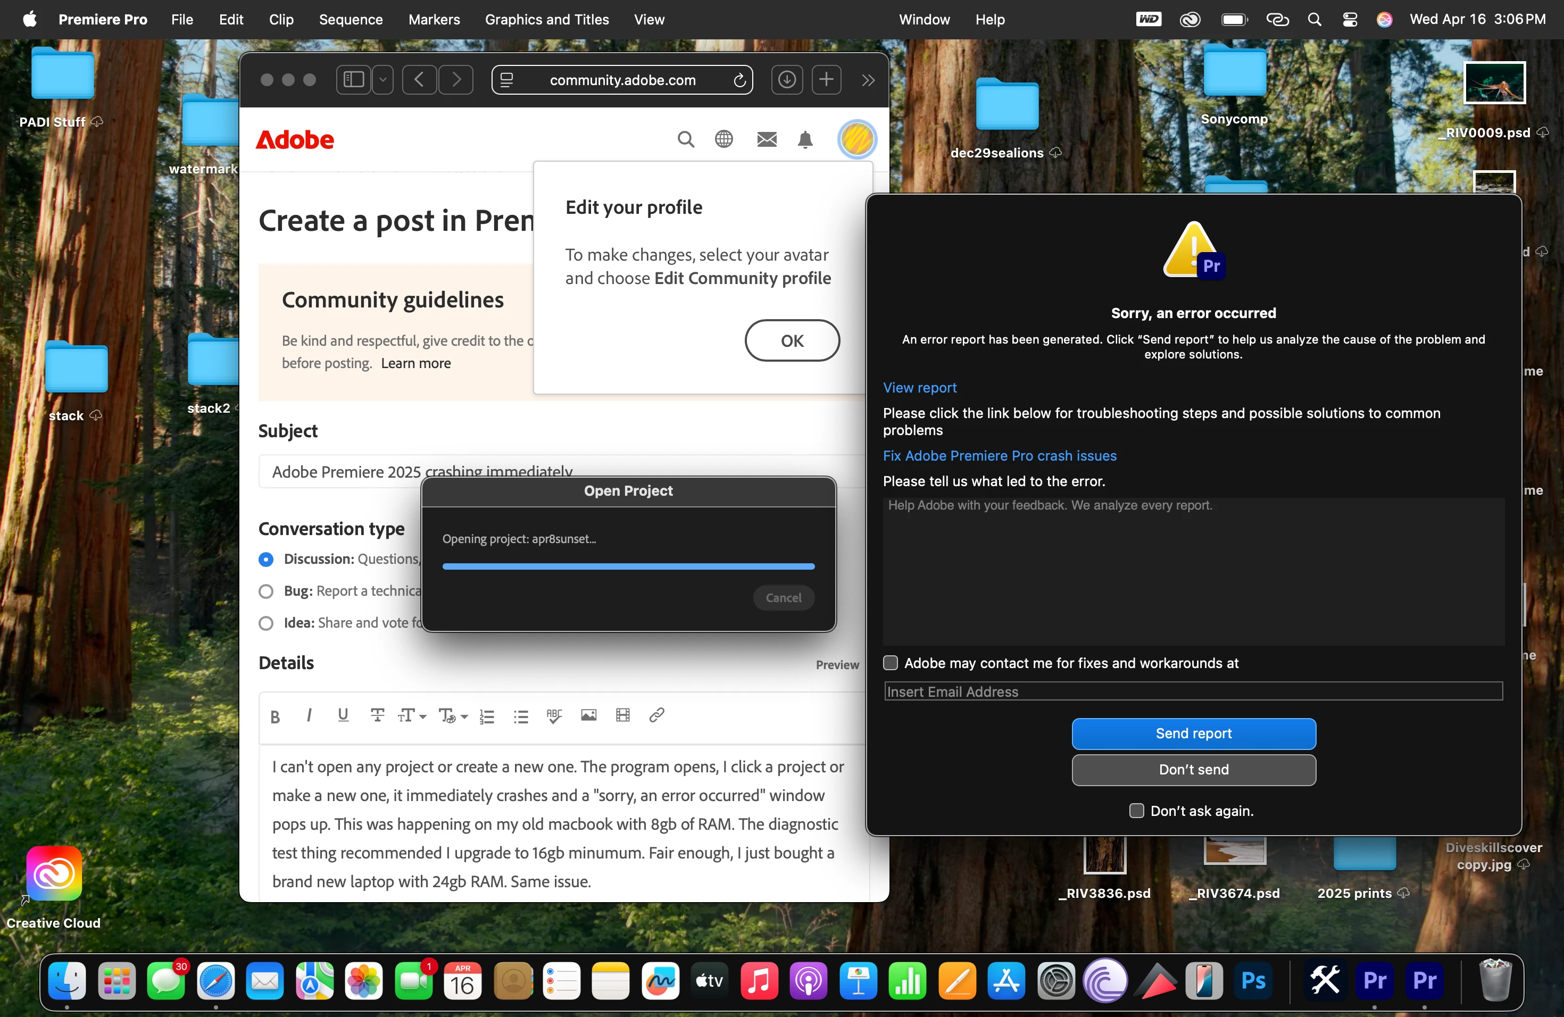Click the Send report button
The image size is (1564, 1017).
coord(1193,734)
